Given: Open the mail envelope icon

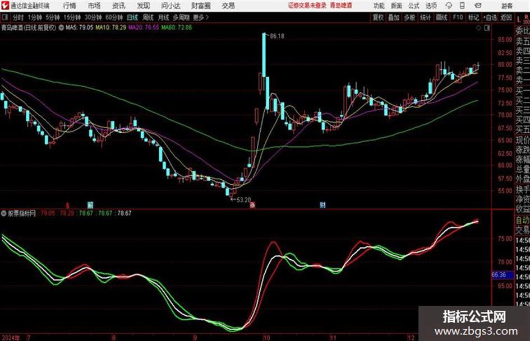Looking at the screenshot, I should (478, 6).
